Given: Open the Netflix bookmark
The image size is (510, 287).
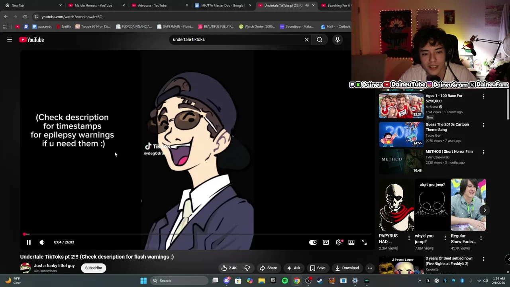Looking at the screenshot, I should pyautogui.click(x=64, y=27).
